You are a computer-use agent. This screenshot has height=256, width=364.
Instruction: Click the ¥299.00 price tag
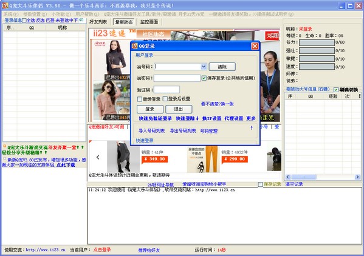(x=235, y=159)
